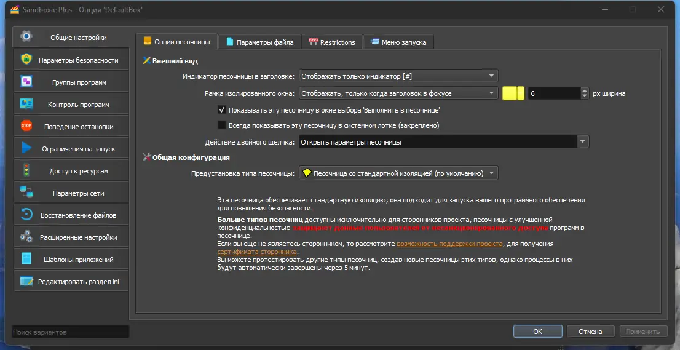This screenshot has width=680, height=350.
Task: Click the red STOP icon of Поведение остановки
Action: pos(26,125)
